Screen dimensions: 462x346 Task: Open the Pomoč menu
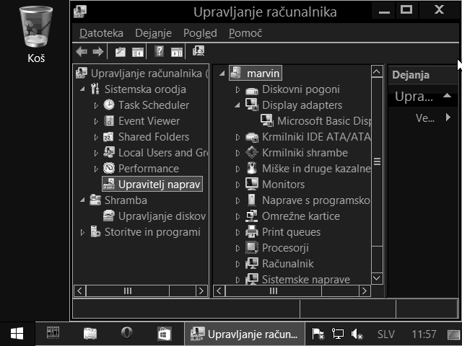point(245,33)
